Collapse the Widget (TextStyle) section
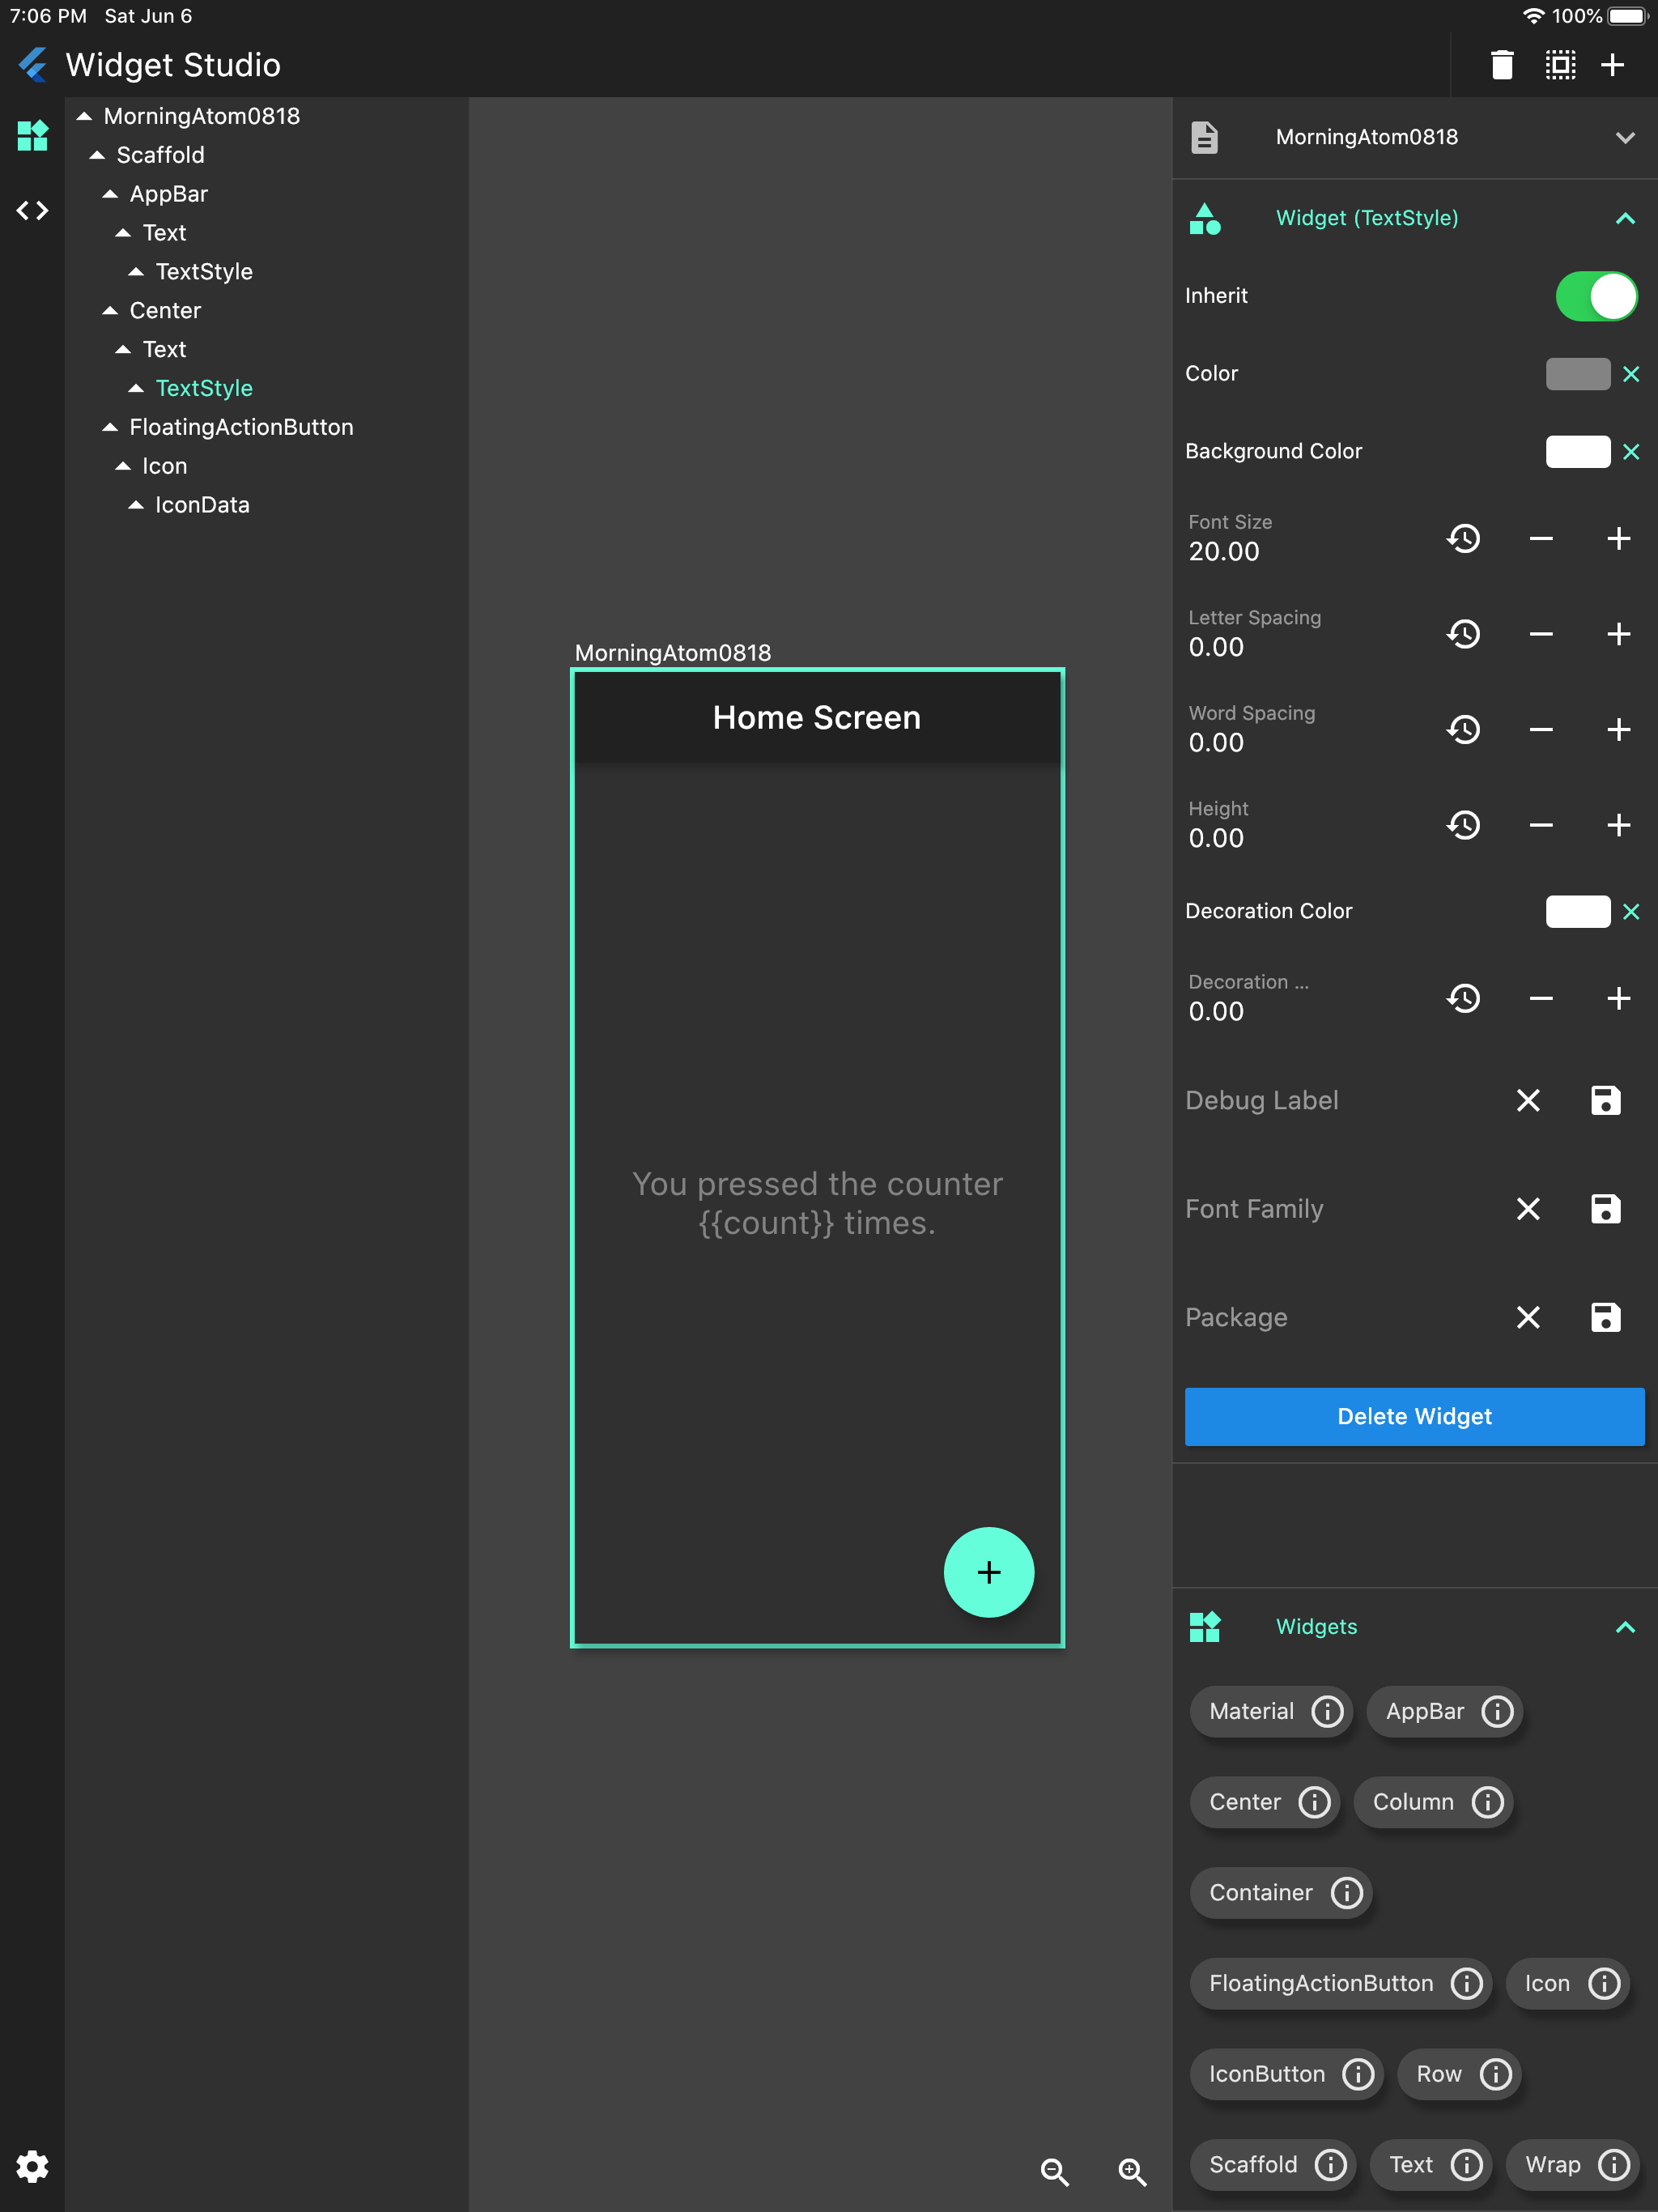 point(1624,219)
